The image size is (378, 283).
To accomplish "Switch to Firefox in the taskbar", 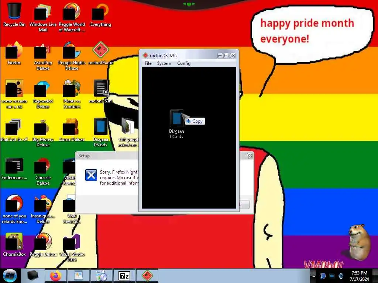I will coord(55,276).
